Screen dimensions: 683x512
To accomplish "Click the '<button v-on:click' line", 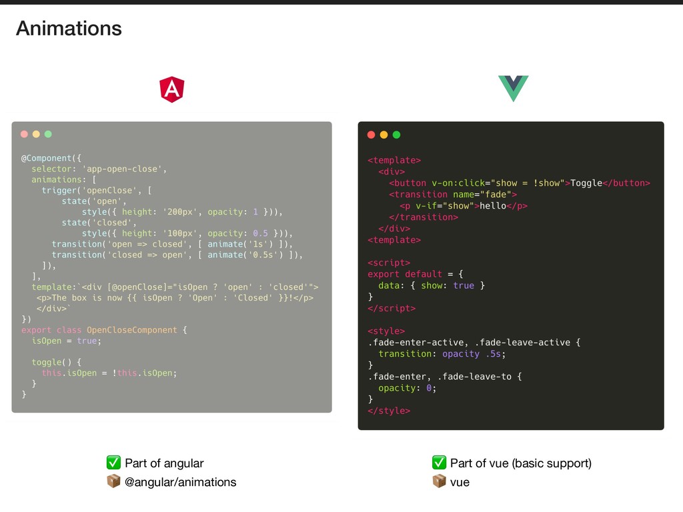I will (520, 183).
